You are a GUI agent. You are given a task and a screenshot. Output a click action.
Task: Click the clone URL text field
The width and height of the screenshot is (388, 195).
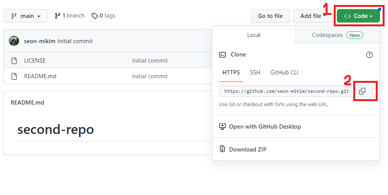click(x=286, y=91)
